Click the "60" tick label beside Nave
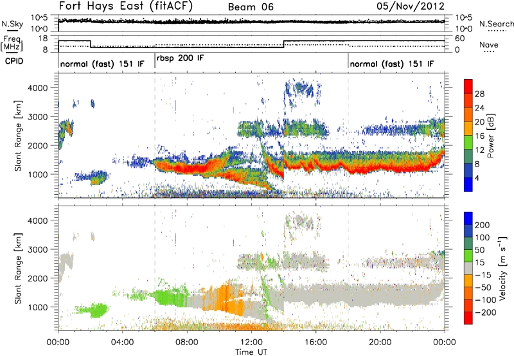This screenshot has height=356, width=514. pyautogui.click(x=459, y=39)
